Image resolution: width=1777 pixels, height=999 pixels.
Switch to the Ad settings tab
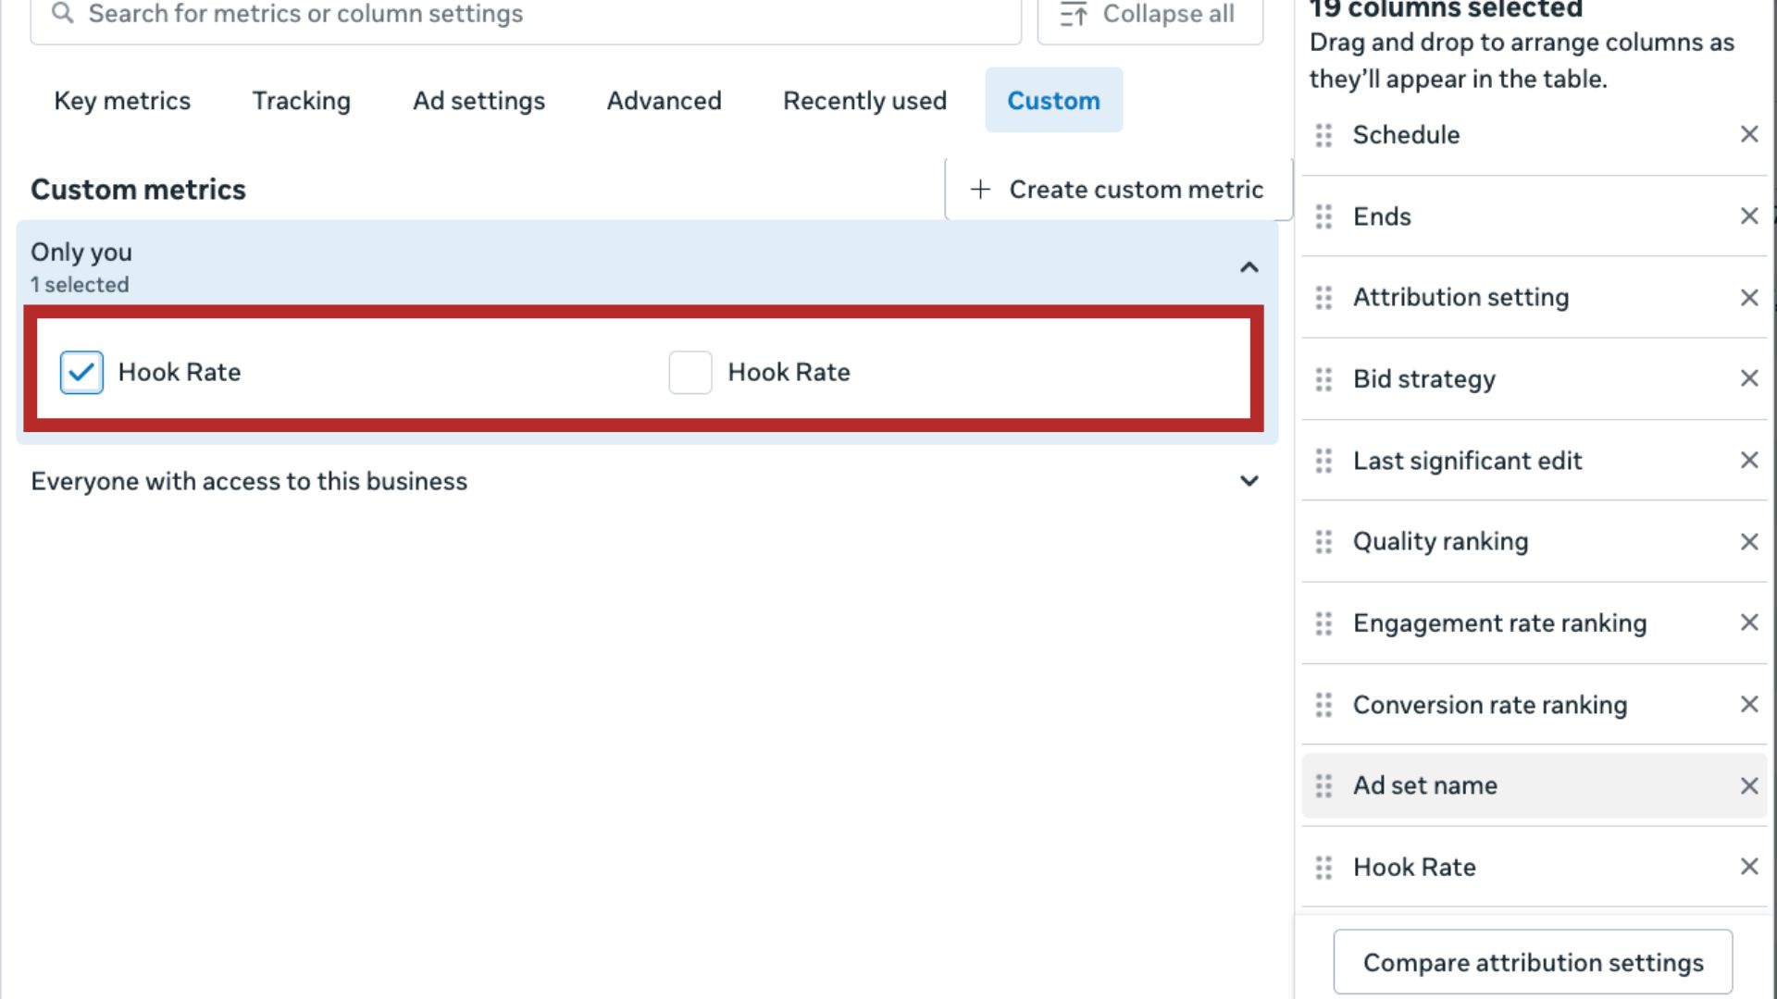click(x=478, y=100)
